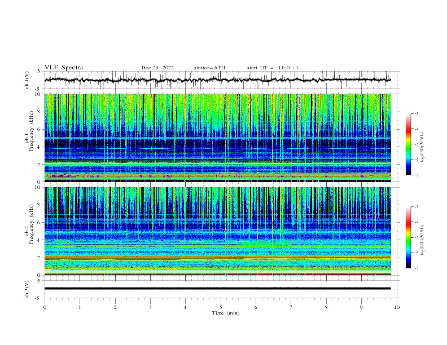Click the '2' kHz tick on ch.2 axis
The width and height of the screenshot is (447, 345).
[40, 258]
